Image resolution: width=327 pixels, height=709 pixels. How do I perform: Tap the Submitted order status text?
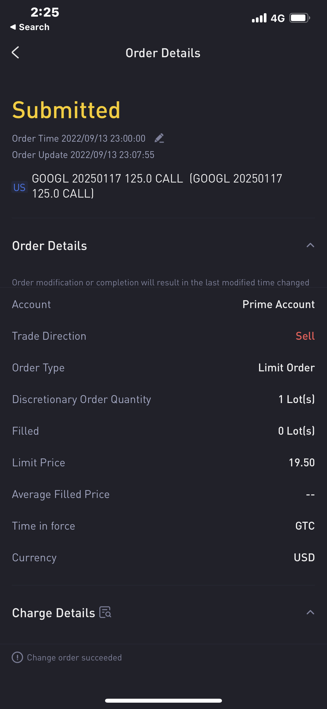point(66,110)
